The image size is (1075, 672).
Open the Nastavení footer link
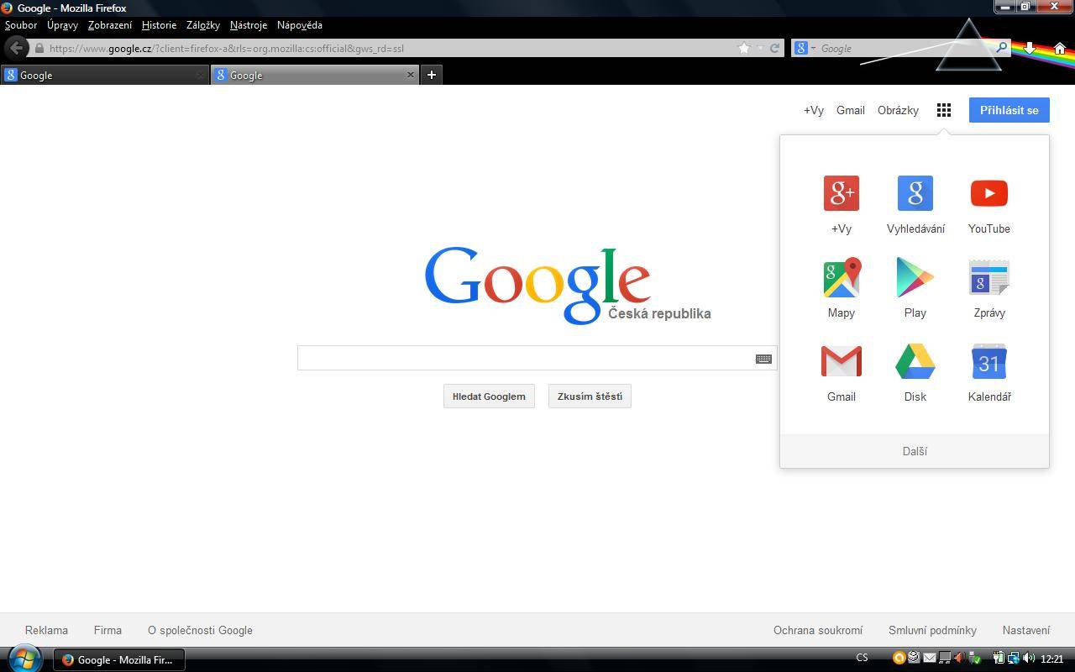[1025, 630]
